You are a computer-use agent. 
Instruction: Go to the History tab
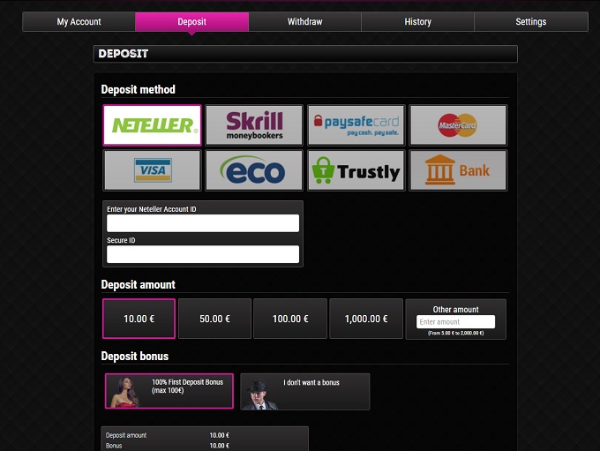417,22
